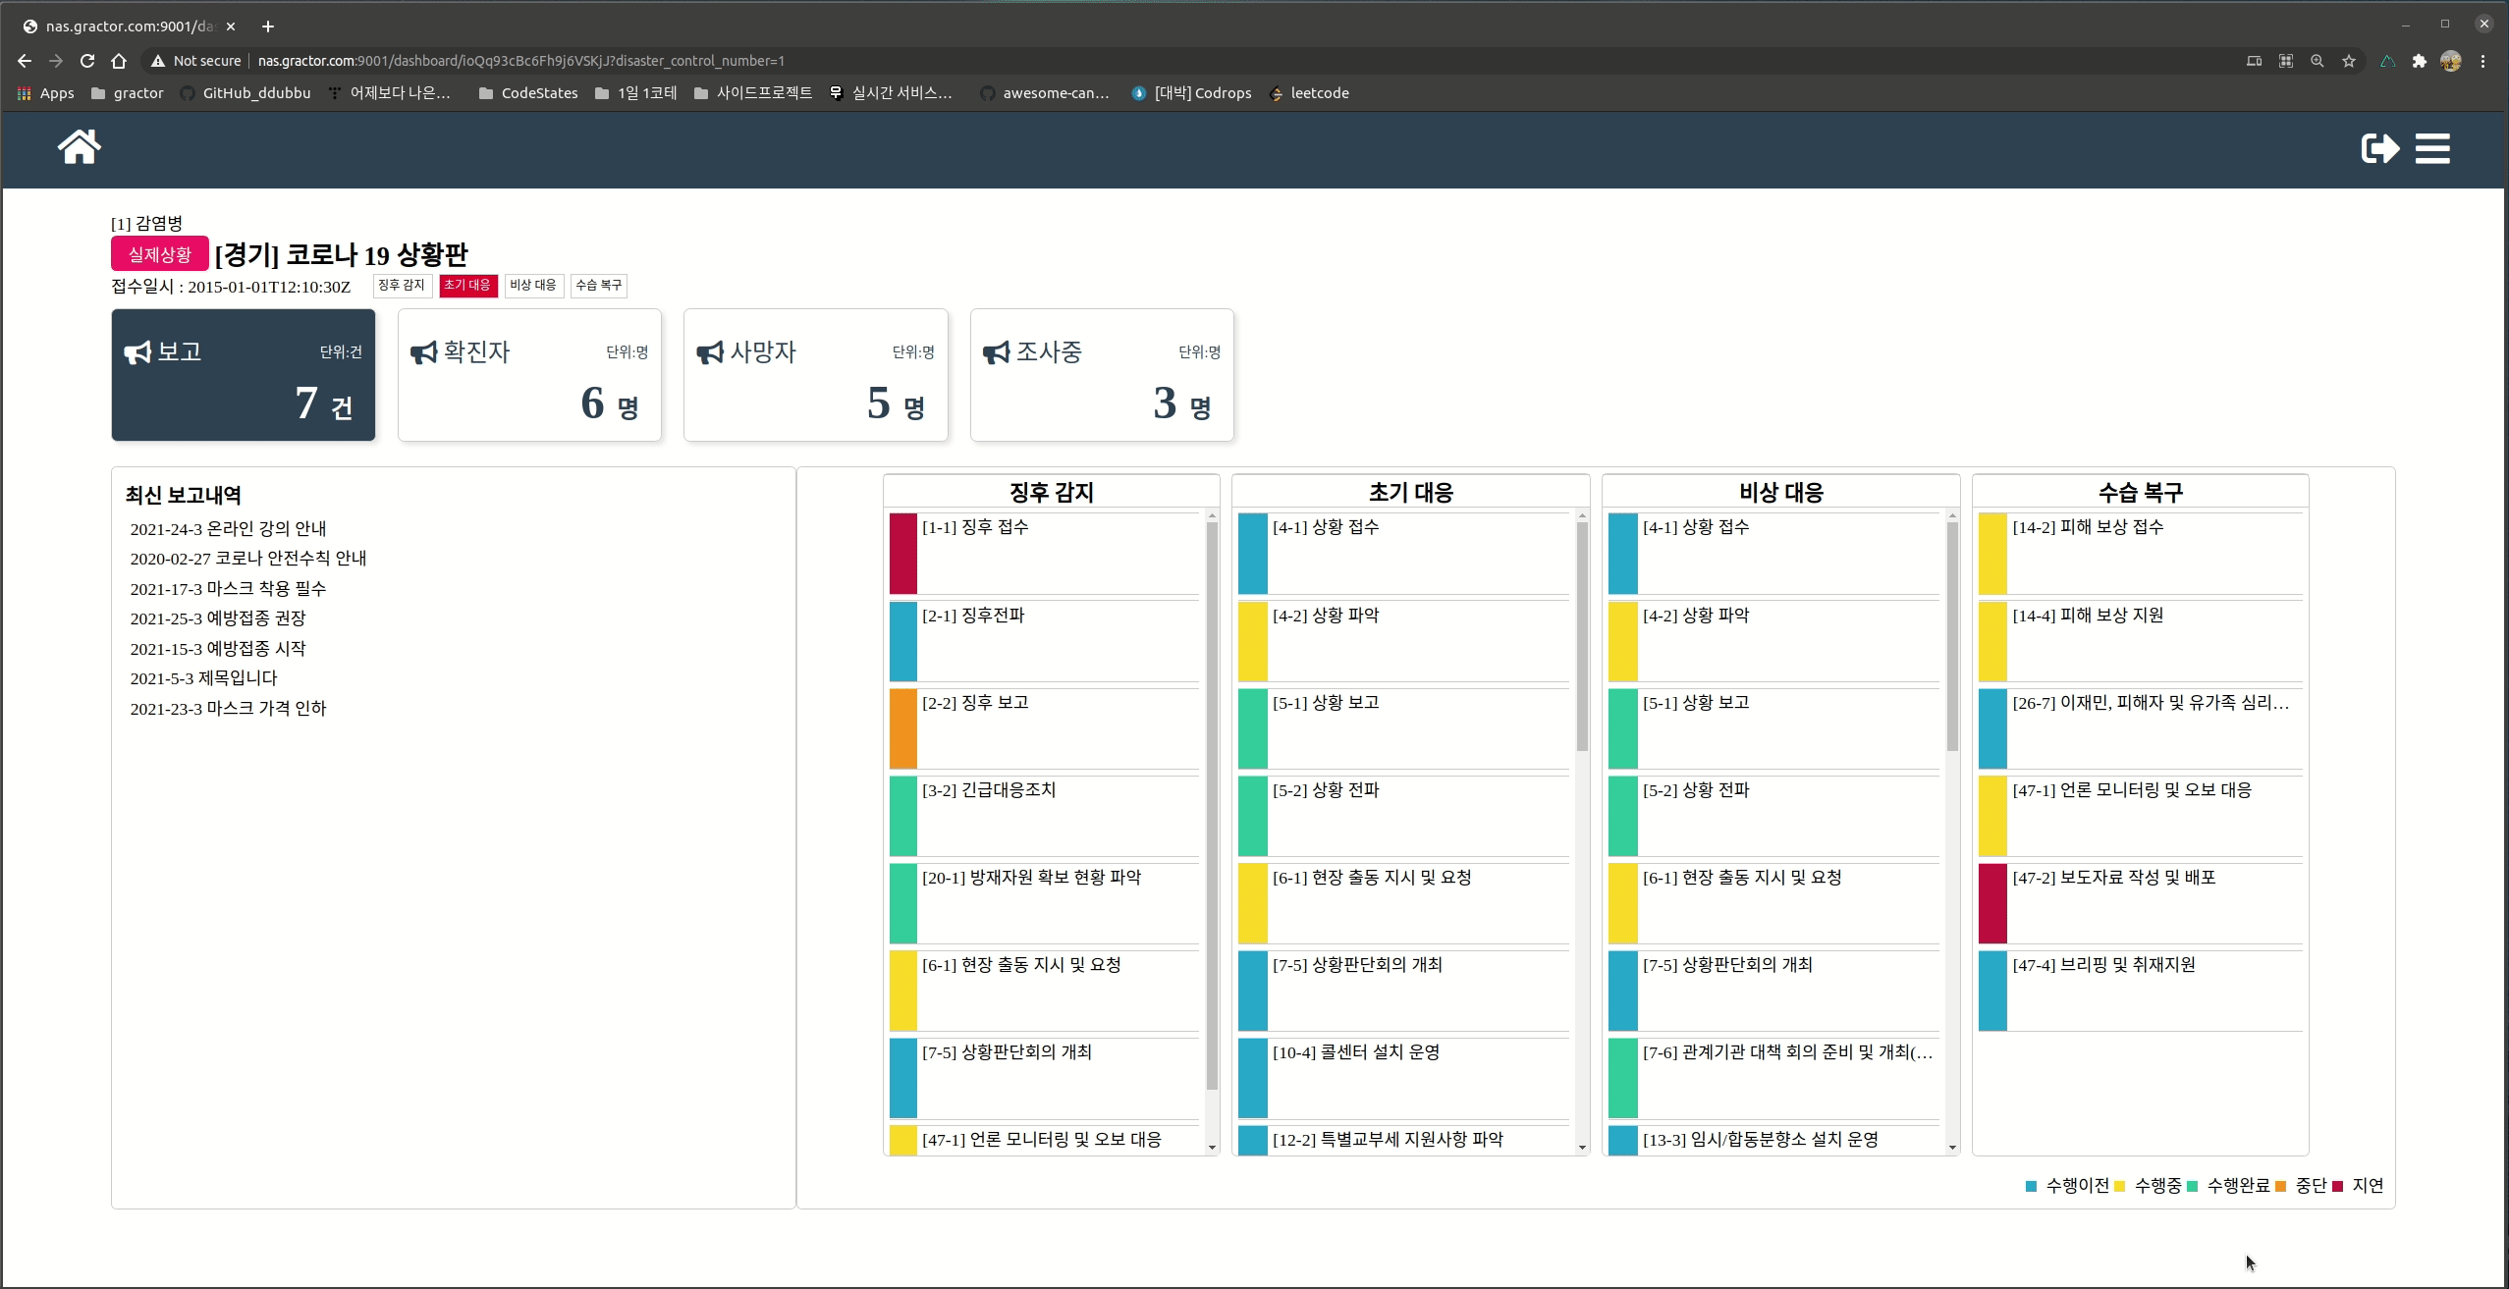Click the browser reload icon

(87, 61)
